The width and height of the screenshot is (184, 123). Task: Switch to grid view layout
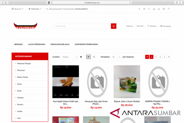(88, 57)
